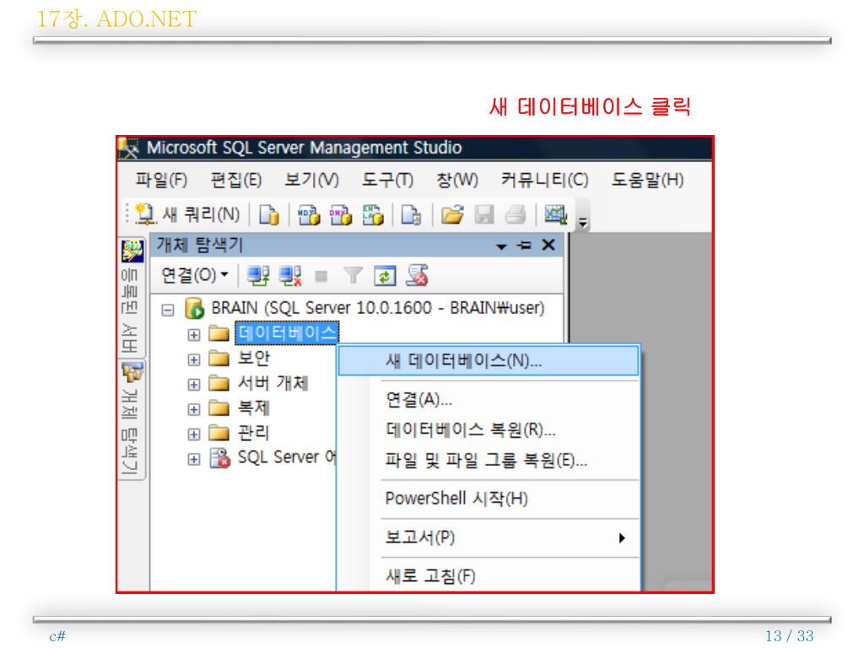Viewport: 864px width, 648px height.
Task: Select the 데이터베이스 tree item
Action: coord(287,332)
